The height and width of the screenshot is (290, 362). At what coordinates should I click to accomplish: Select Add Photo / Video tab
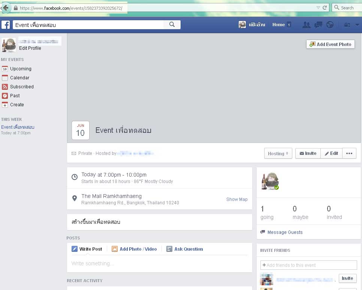pyautogui.click(x=134, y=249)
